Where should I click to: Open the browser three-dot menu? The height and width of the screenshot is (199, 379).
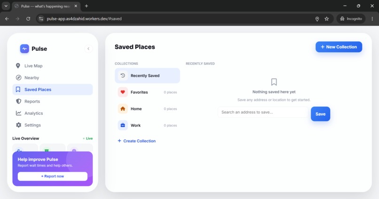pyautogui.click(x=372, y=19)
